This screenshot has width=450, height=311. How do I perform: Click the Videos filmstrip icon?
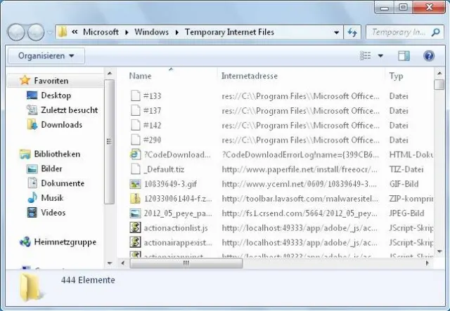[32, 213]
